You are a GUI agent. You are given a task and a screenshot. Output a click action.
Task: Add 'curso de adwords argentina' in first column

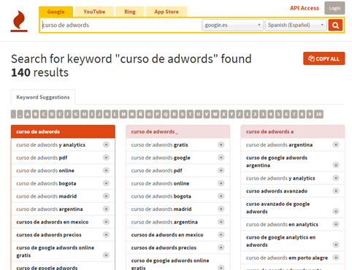[x=106, y=209]
